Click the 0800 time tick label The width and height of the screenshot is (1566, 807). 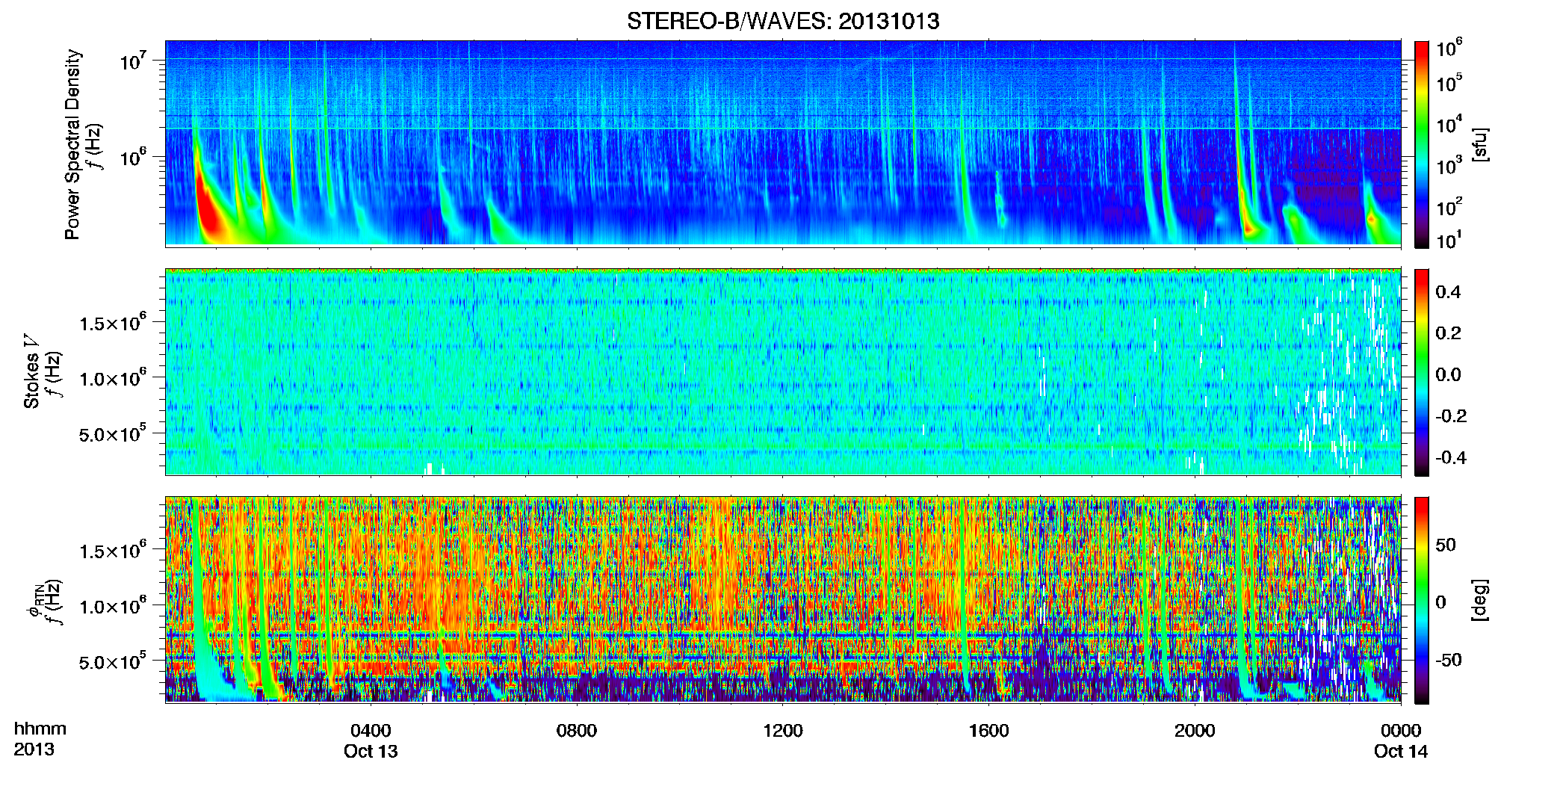(x=577, y=730)
